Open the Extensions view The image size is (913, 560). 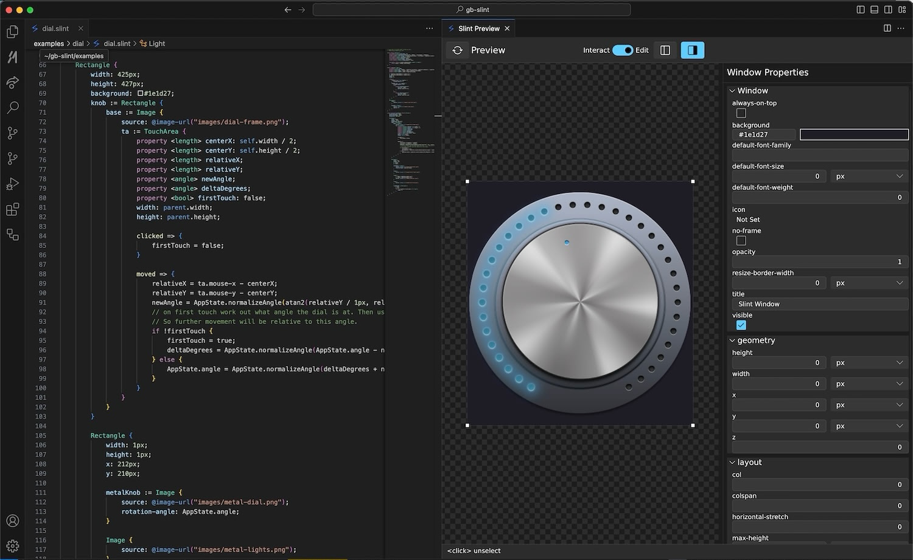[x=12, y=210]
